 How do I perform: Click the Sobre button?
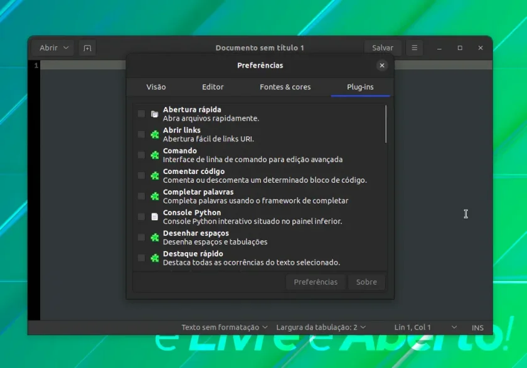(x=366, y=282)
